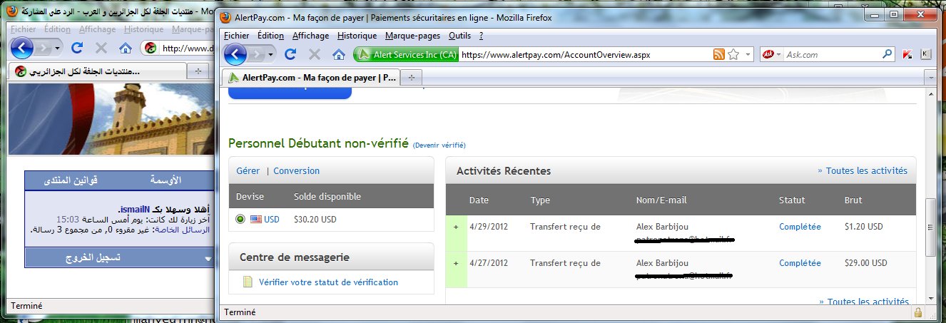Click the verification document icon
Screen dimensions: 946x323
click(x=248, y=282)
